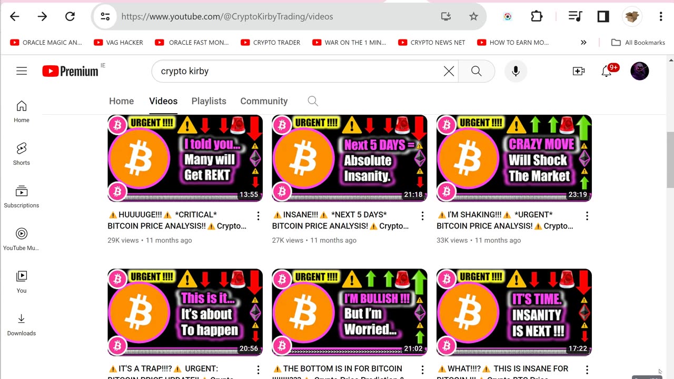Open options for IT'S A TRAP video
Viewport: 674px width, 379px height.
click(258, 370)
